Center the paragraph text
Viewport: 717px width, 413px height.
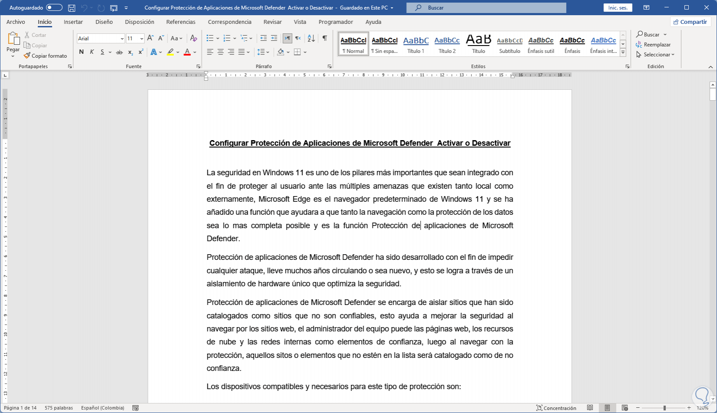coord(220,52)
